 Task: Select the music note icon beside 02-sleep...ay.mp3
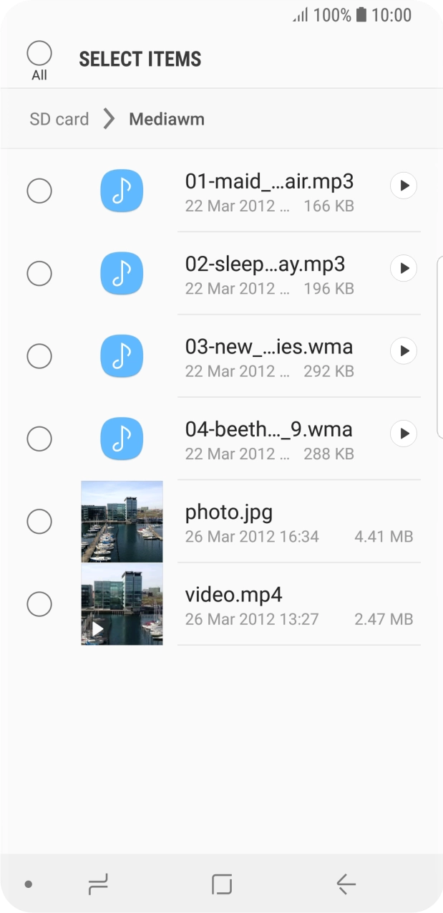pyautogui.click(x=122, y=273)
